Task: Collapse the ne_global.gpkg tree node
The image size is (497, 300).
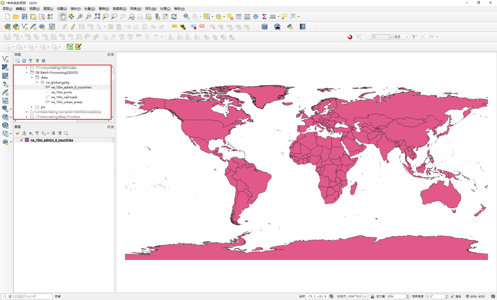Action: tap(37, 82)
